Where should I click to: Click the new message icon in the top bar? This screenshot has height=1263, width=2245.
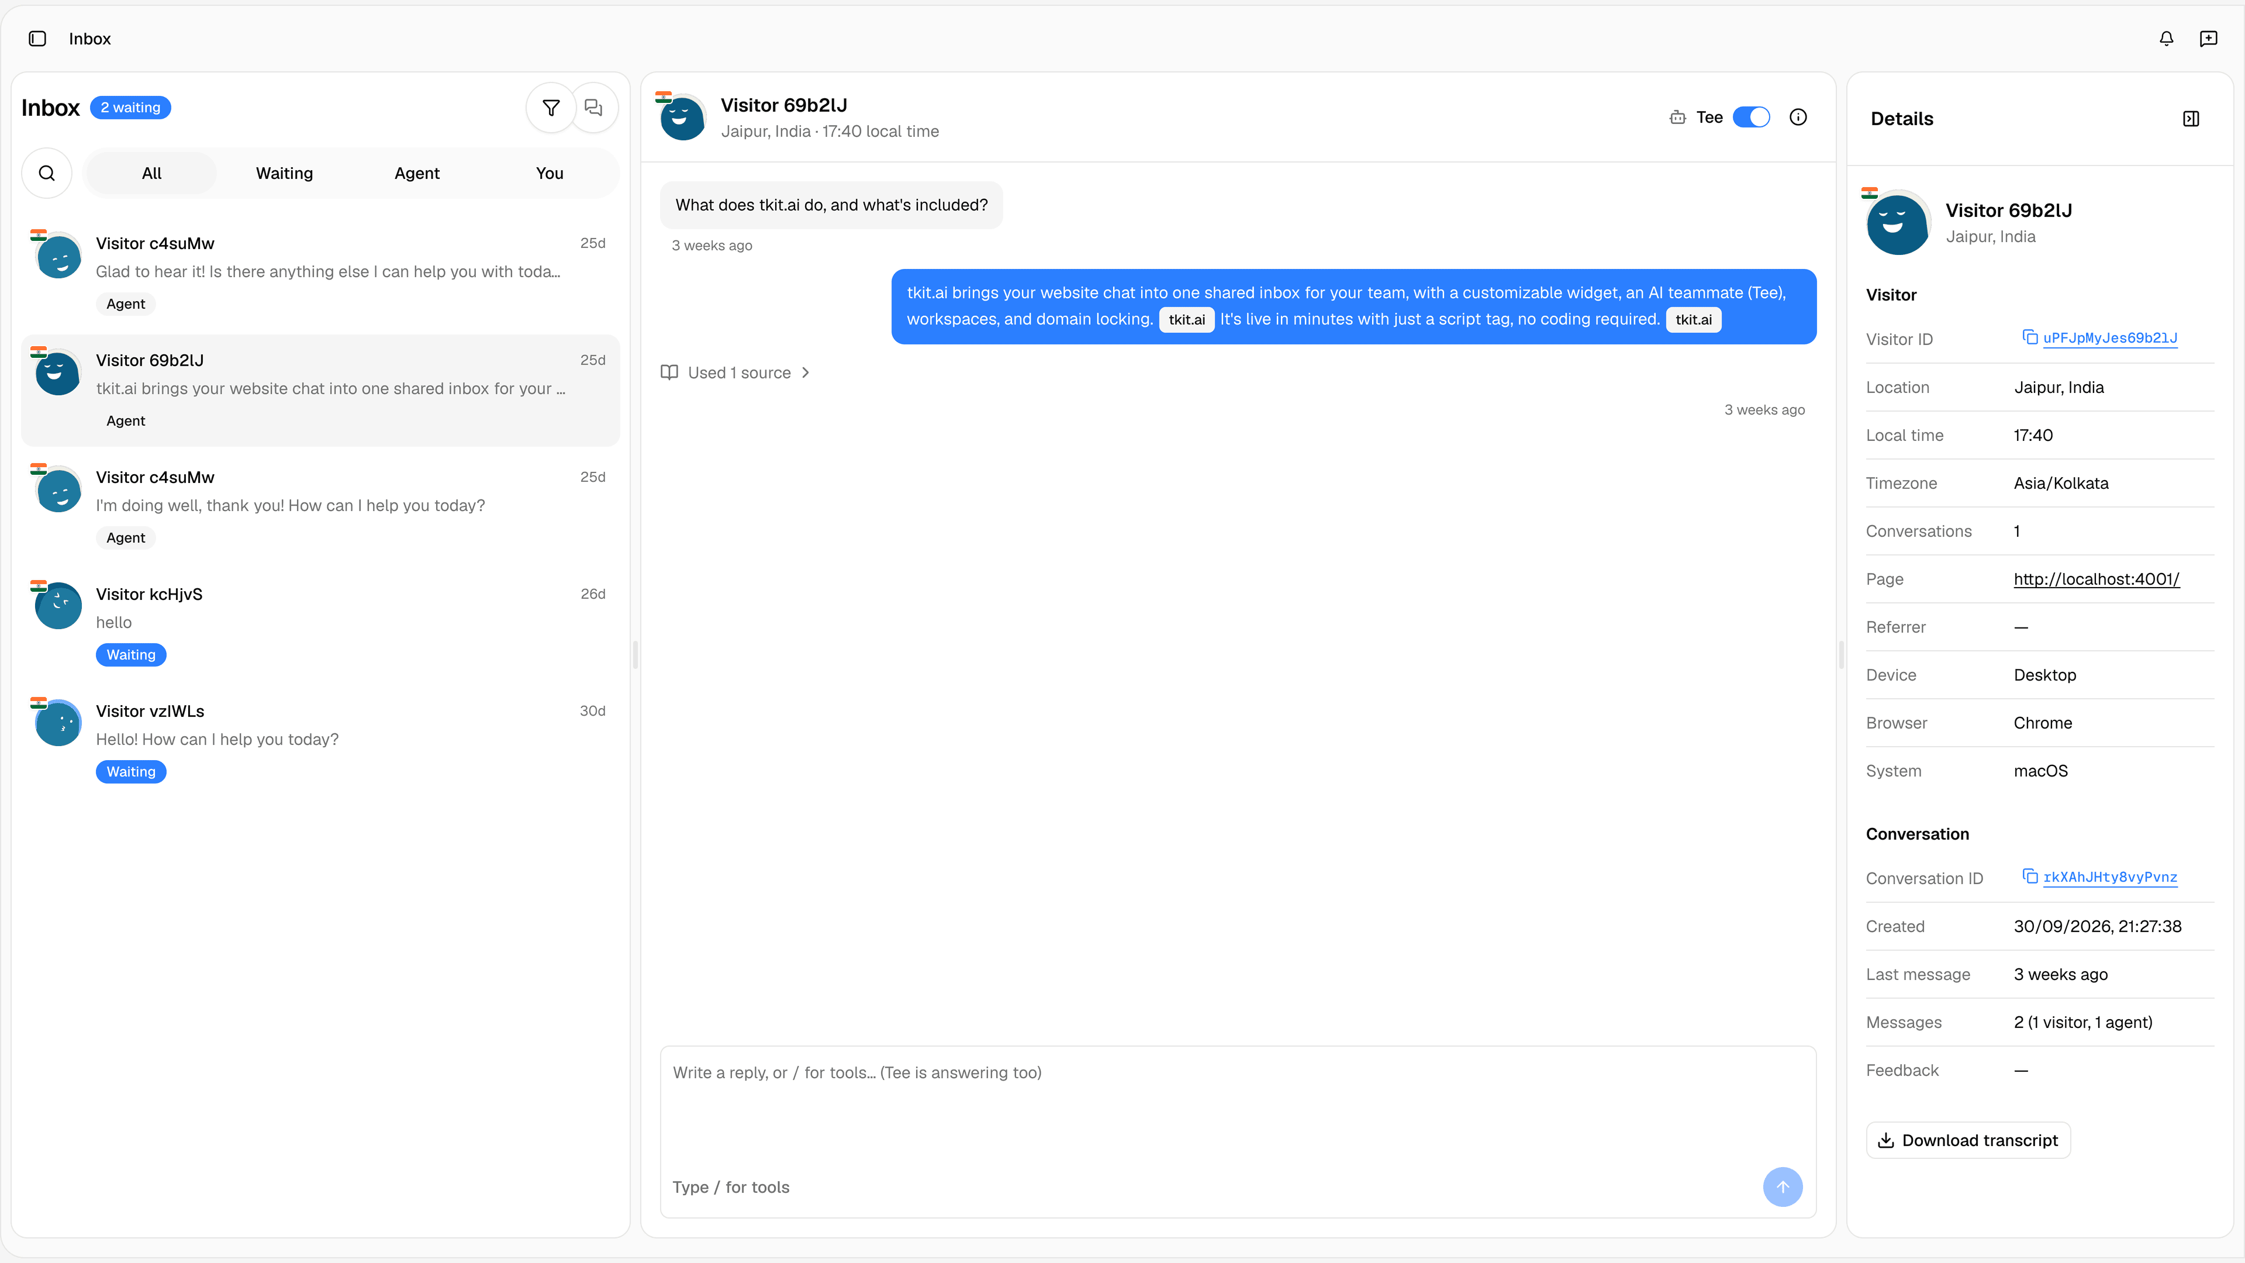point(2208,39)
